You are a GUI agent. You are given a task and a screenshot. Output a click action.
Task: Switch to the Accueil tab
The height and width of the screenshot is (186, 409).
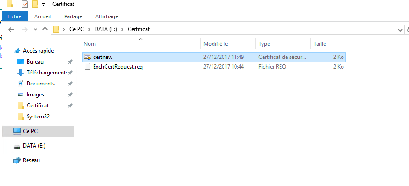click(43, 16)
